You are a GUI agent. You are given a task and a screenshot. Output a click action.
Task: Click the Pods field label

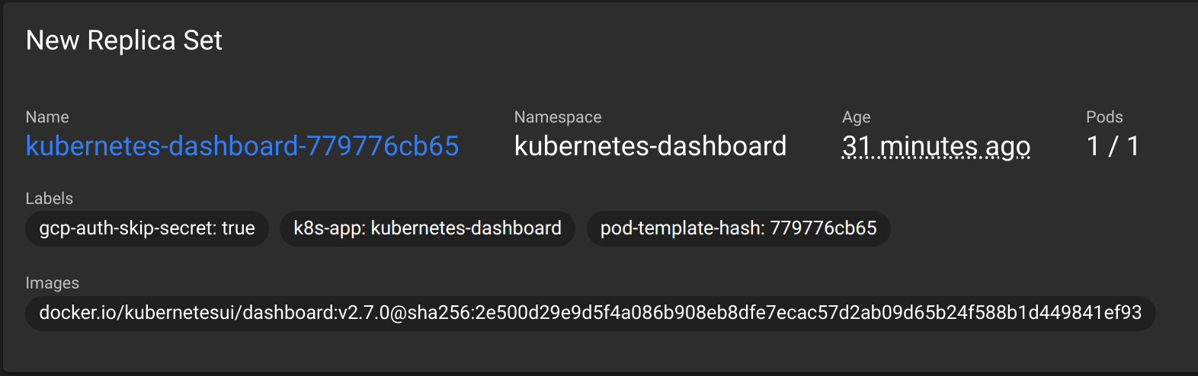[x=1104, y=117]
